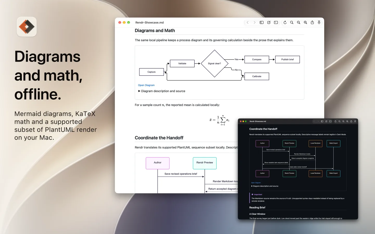Zoom out using the dark window toolbar

click(343, 121)
